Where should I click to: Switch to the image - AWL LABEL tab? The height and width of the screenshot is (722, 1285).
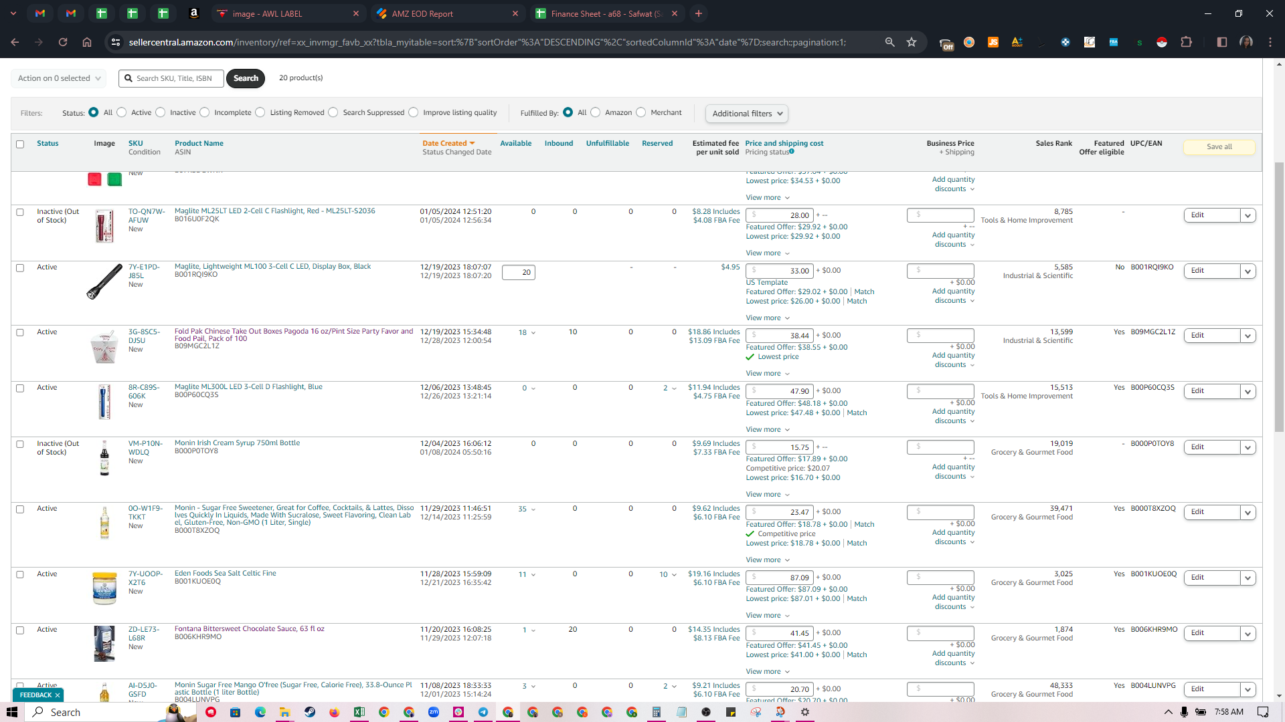click(288, 13)
